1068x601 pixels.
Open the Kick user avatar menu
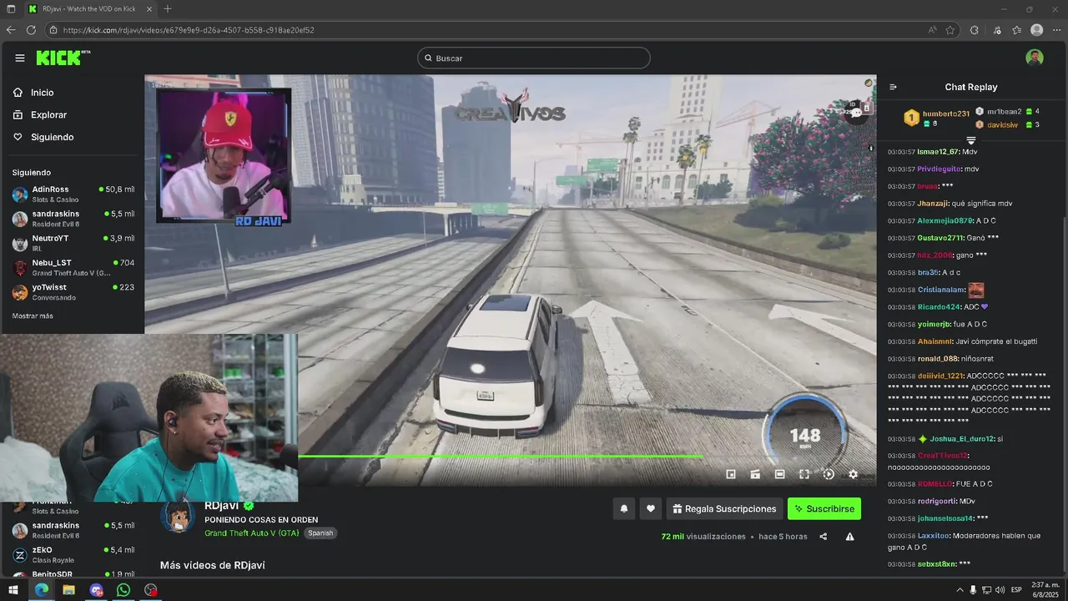click(1035, 58)
